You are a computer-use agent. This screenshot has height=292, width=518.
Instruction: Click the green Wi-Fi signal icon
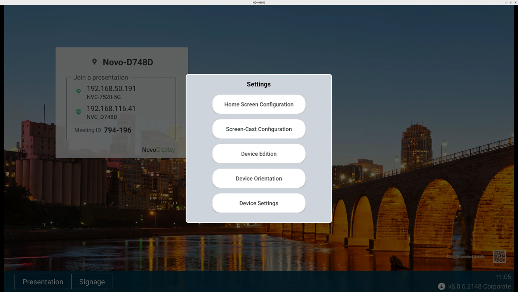coord(78,92)
